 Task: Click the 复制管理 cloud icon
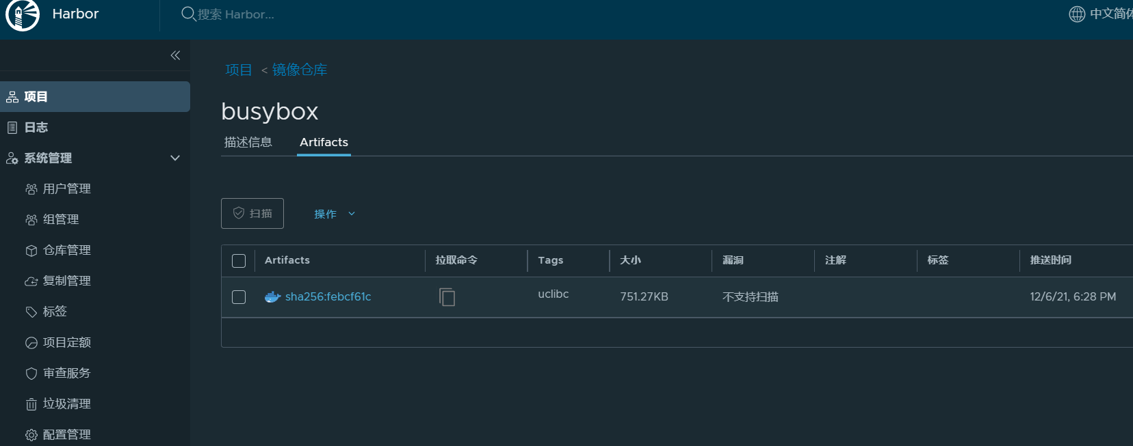(31, 281)
